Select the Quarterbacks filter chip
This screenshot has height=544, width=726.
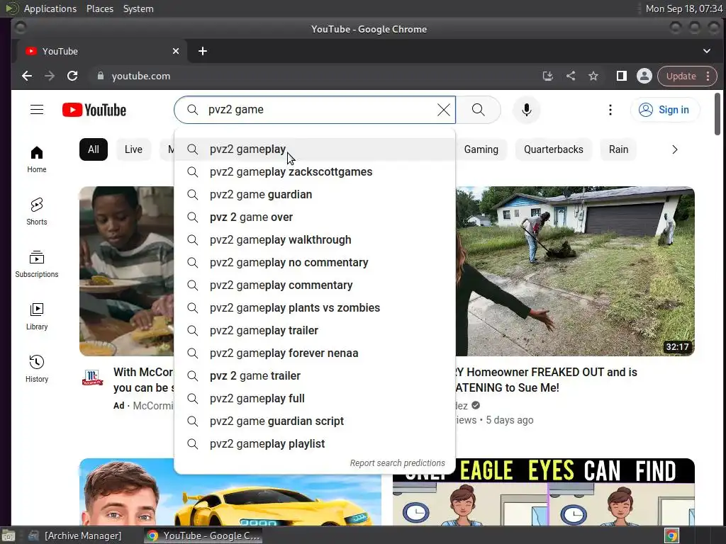coord(553,149)
